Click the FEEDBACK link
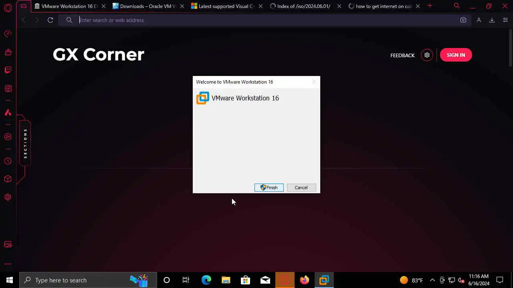This screenshot has height=288, width=513. (402, 55)
